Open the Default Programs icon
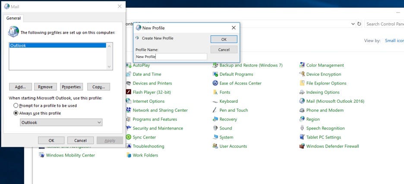Viewport: 404px width, 184px height. click(215, 74)
